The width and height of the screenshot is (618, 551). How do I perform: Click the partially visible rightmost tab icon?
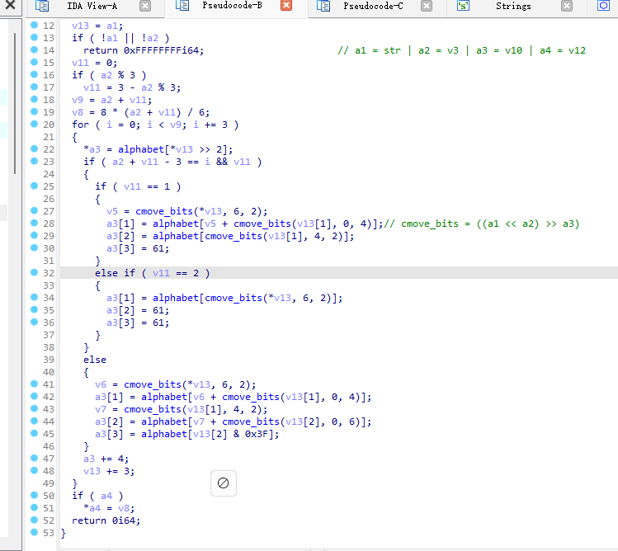click(603, 6)
